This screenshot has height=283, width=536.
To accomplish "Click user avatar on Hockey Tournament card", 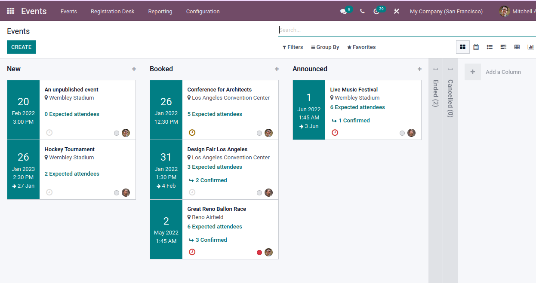I will click(126, 192).
